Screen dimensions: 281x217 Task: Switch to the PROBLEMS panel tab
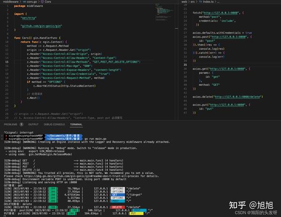[11, 124]
